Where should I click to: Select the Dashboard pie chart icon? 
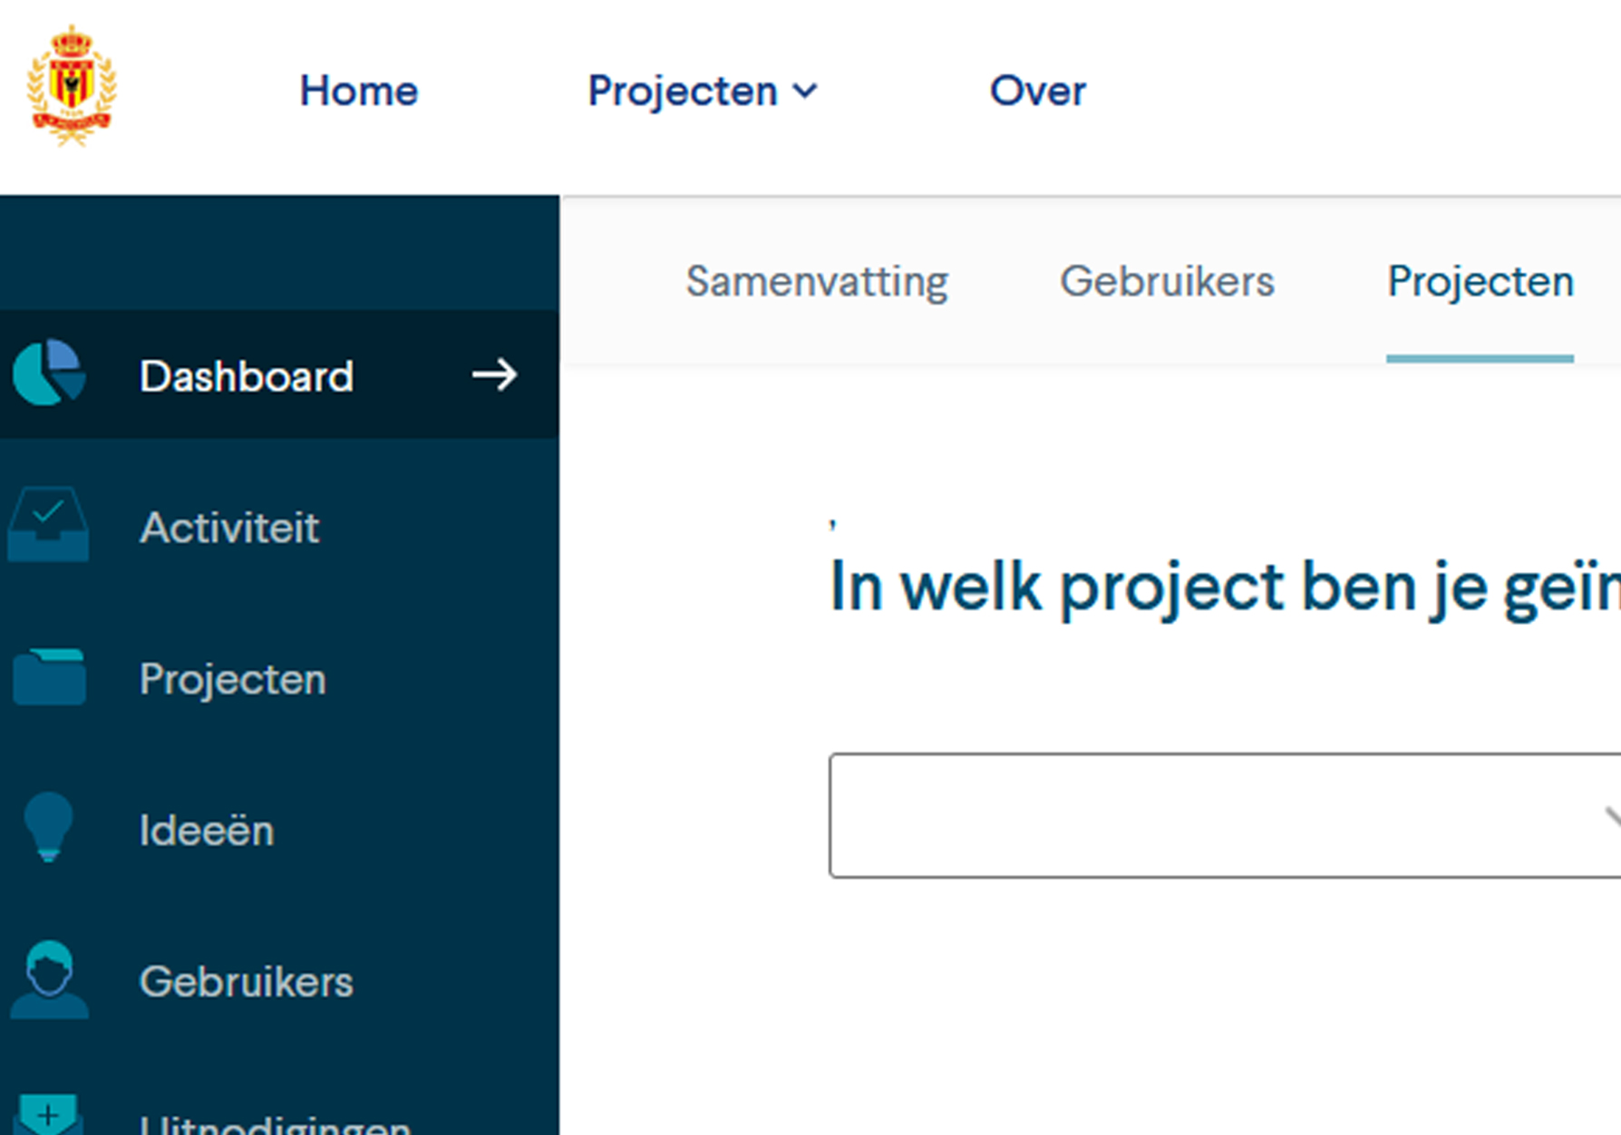pos(49,373)
